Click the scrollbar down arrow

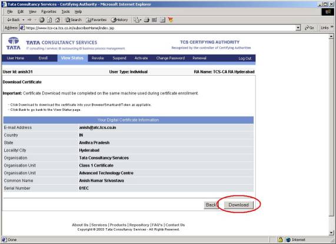331,233
